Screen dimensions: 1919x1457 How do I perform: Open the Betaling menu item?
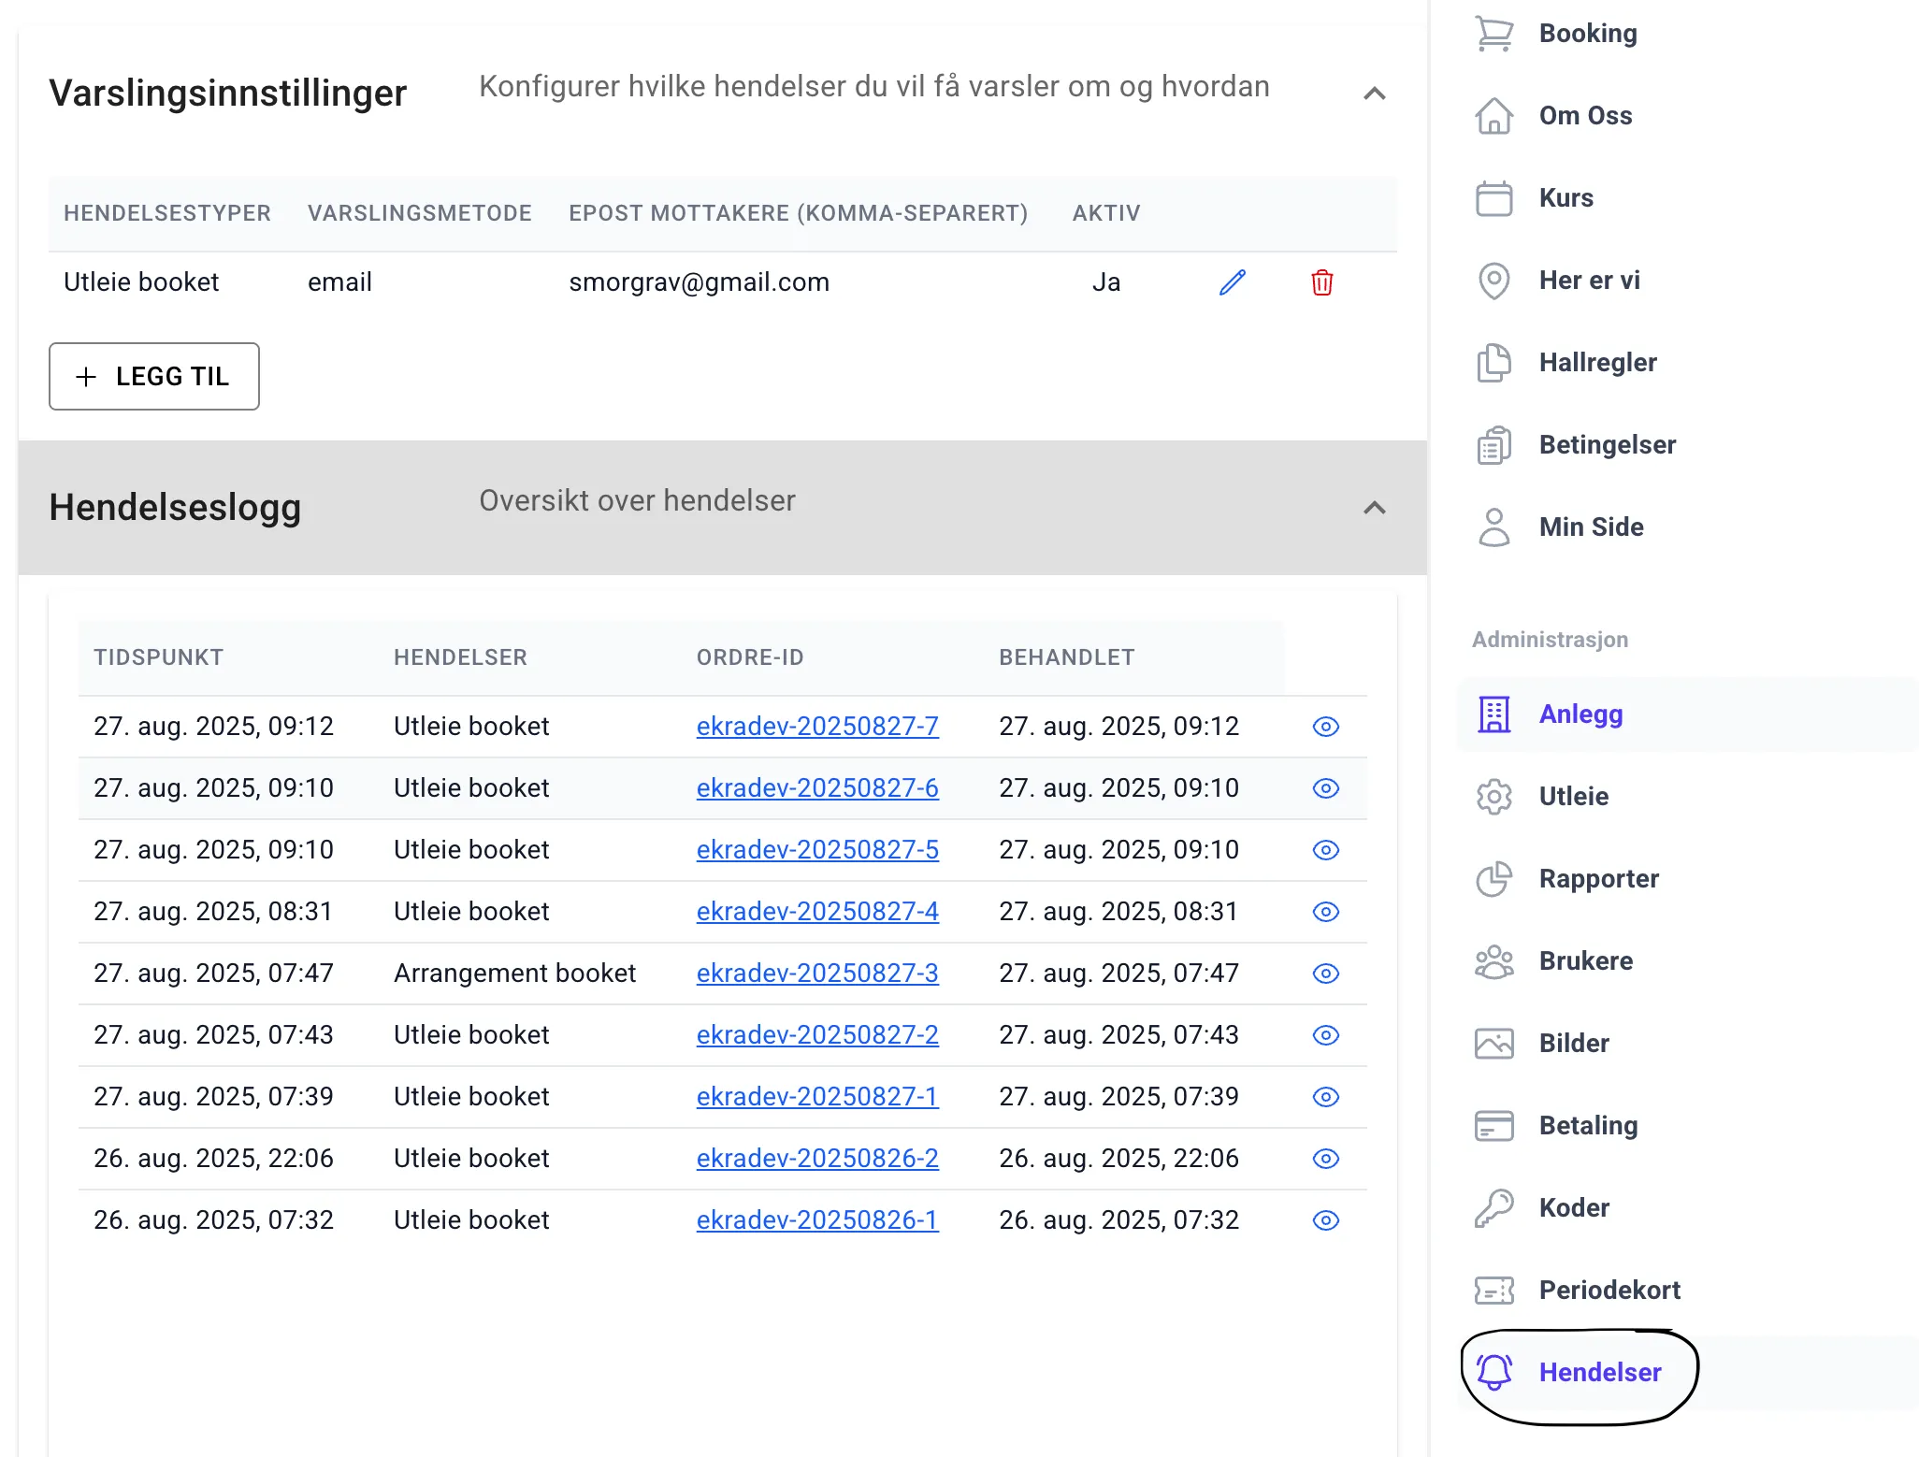pyautogui.click(x=1588, y=1126)
